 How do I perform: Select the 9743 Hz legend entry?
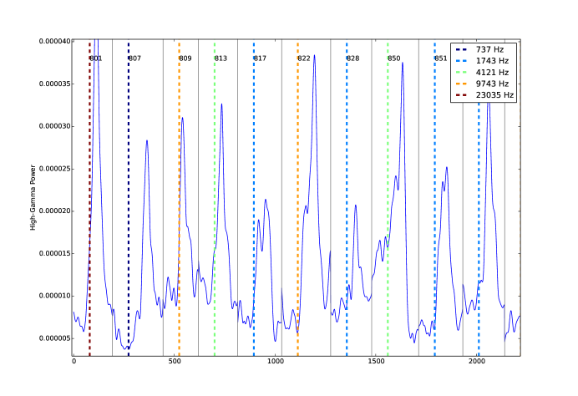492,84
